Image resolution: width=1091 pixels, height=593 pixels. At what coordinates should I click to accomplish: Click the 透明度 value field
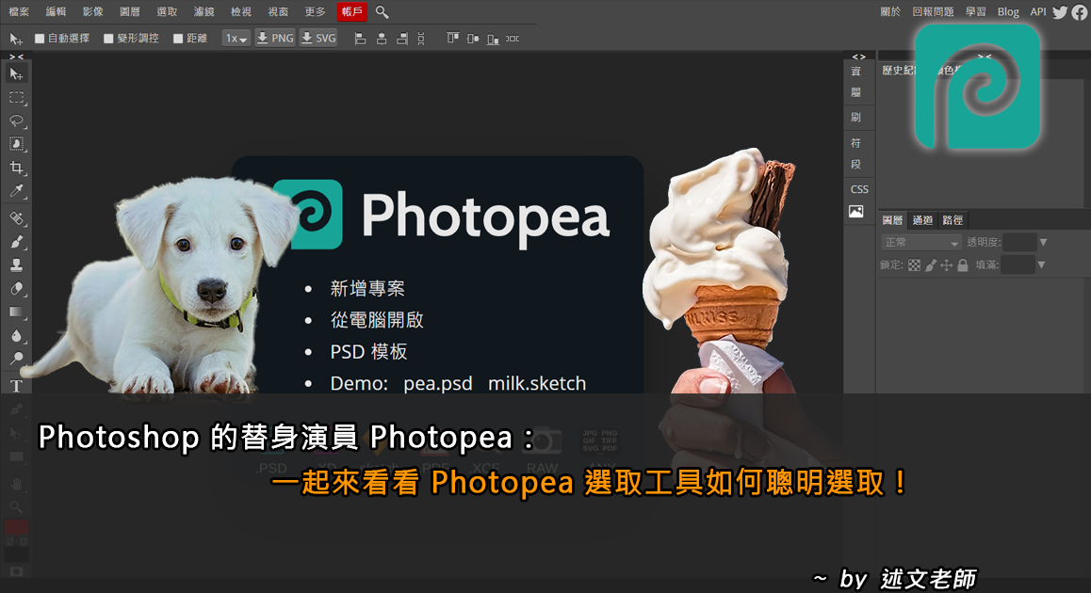(x=1019, y=242)
